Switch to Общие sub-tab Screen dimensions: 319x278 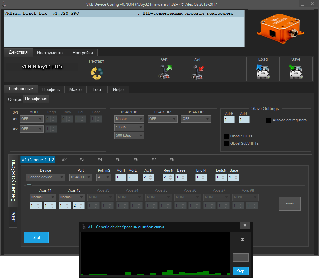click(15, 100)
